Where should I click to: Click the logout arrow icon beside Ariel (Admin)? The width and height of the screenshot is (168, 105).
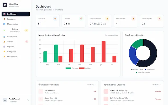pos(28,100)
